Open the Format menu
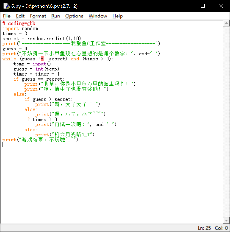Viewport: 230px width, 232px height. tap(38, 16)
